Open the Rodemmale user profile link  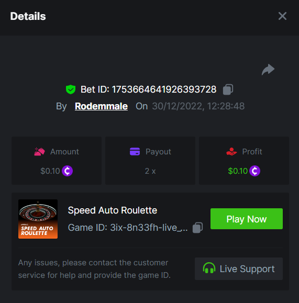click(101, 106)
